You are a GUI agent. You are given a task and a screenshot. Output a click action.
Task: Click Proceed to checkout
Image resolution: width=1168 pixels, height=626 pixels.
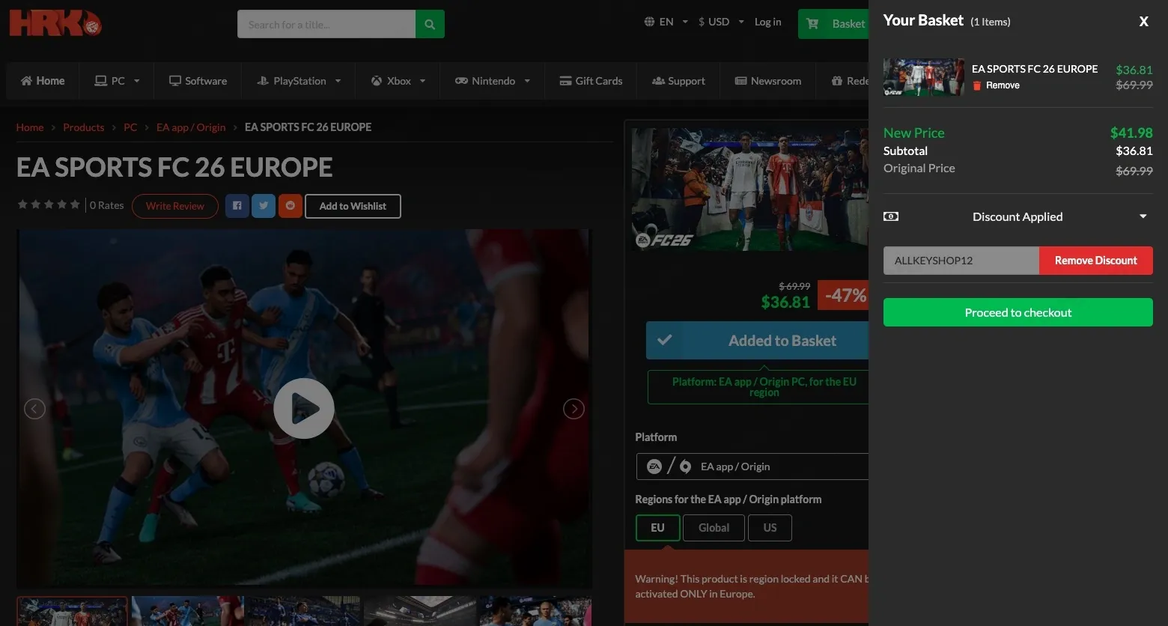1018,312
